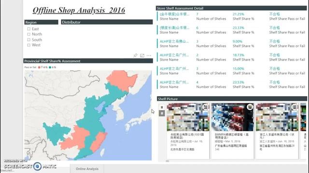The image size is (309, 173).
Task: Click the shelf share value 23.53%
Action: click(238, 82)
